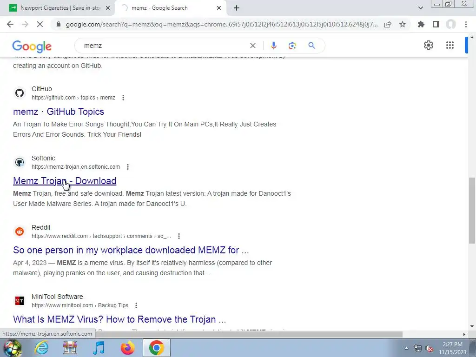Open Windows Start menu
This screenshot has height=357, width=476.
12,348
